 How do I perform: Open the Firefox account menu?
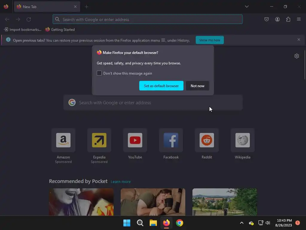pyautogui.click(x=277, y=19)
